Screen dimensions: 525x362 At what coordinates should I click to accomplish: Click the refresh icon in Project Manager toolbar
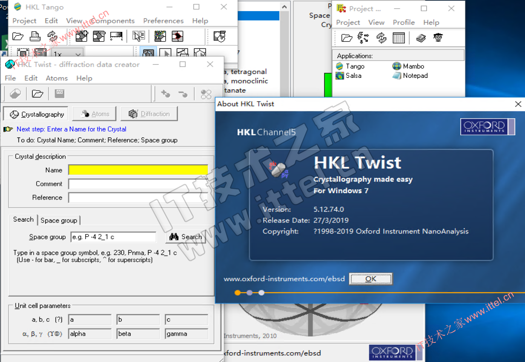[x=381, y=38]
